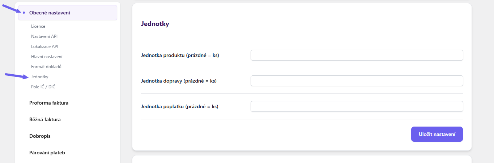Focus the Jednotka dopravy text field
Viewport: 494px width, 163px height.
pyautogui.click(x=357, y=81)
